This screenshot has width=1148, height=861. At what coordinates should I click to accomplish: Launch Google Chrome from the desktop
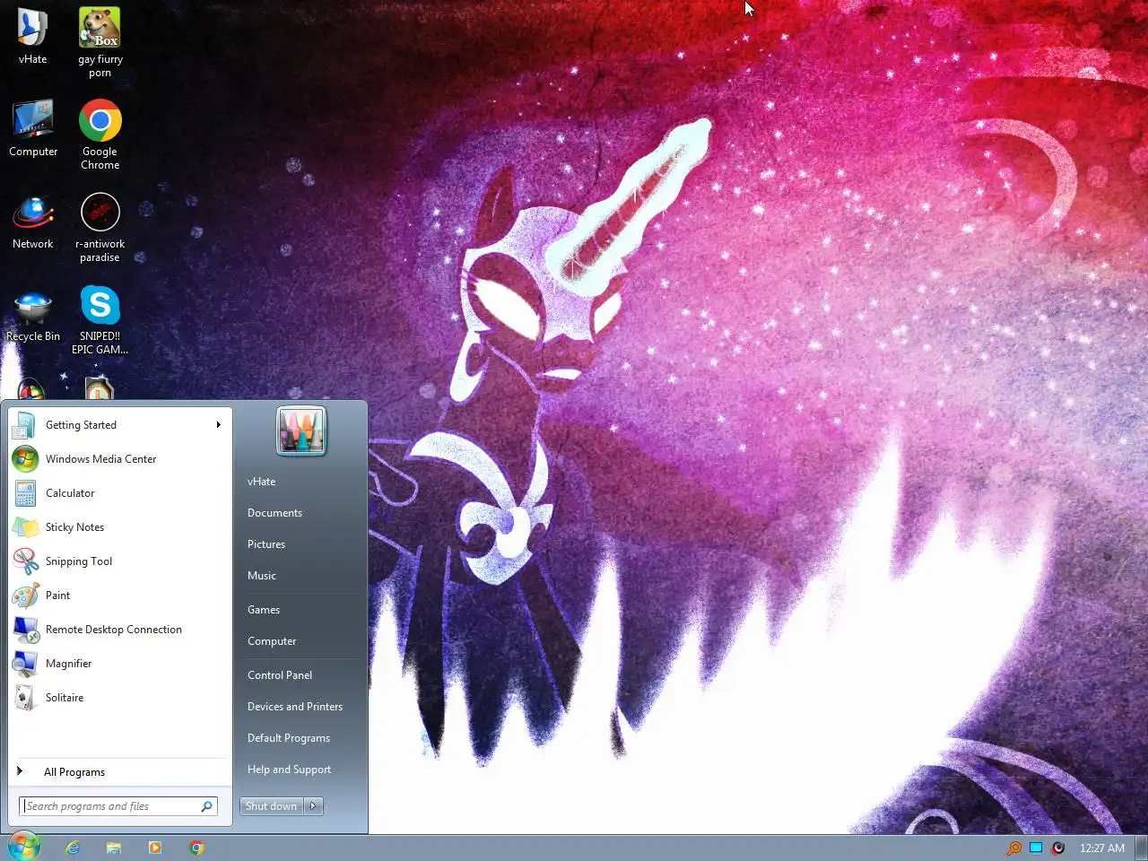tap(100, 135)
